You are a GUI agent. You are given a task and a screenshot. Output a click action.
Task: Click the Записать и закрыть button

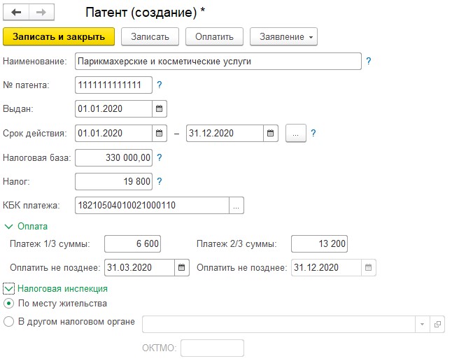pos(59,36)
